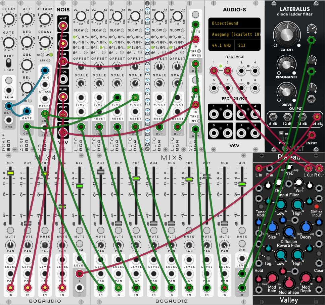
Task: Toggle the DIM button on MIX8 master
Action: pyautogui.click(x=241, y=243)
